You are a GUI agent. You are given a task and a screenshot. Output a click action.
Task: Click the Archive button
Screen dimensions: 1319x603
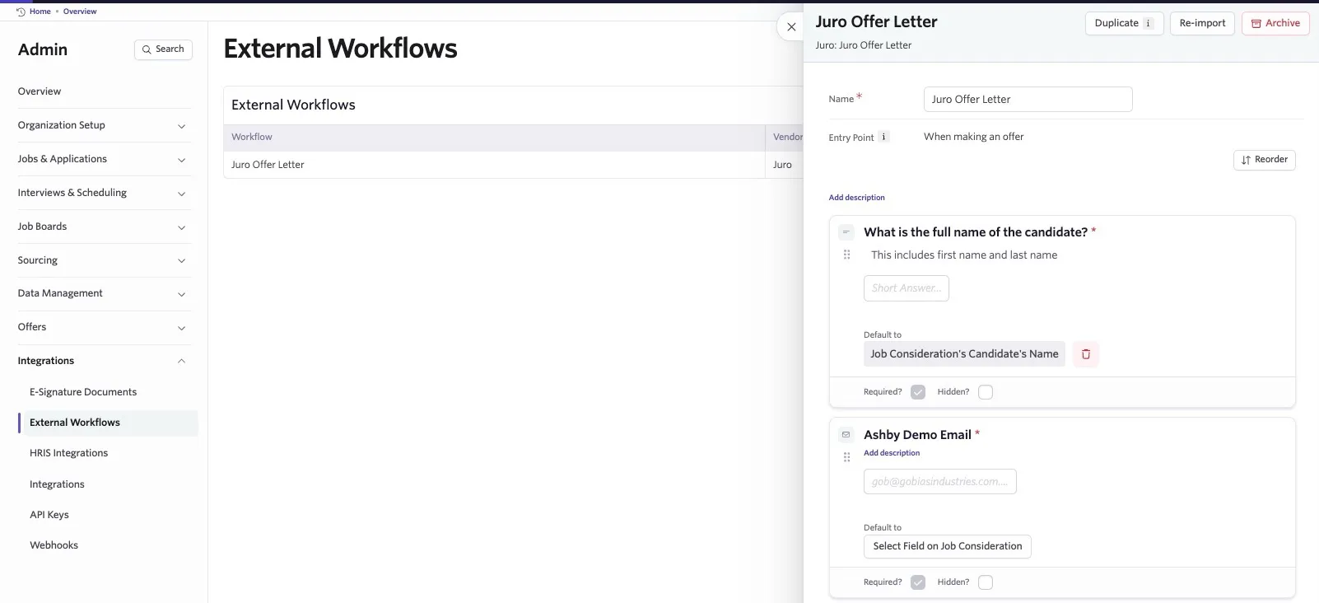point(1275,23)
